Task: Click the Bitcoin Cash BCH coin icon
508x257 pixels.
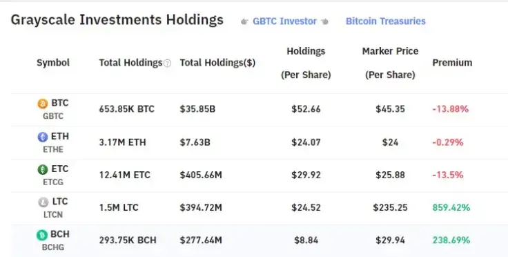Action: (x=42, y=235)
